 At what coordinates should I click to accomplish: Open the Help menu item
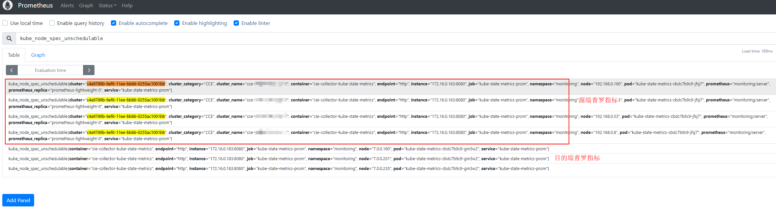127,6
